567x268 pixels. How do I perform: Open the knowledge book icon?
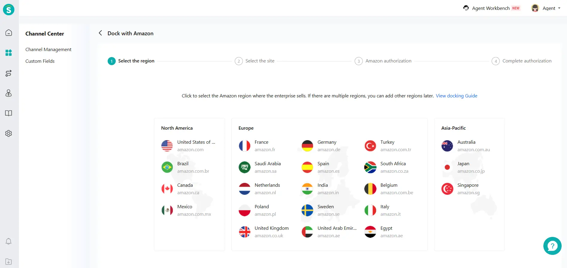[9, 113]
